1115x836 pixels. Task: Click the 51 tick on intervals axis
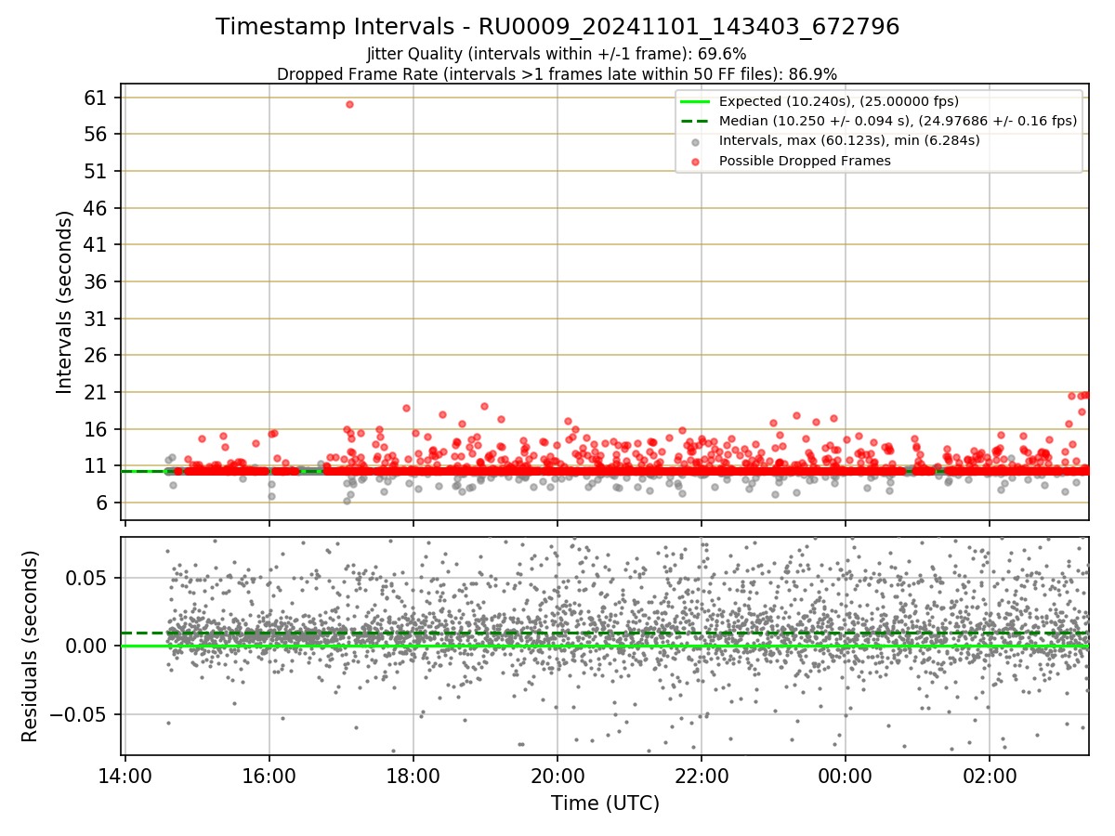[98, 171]
